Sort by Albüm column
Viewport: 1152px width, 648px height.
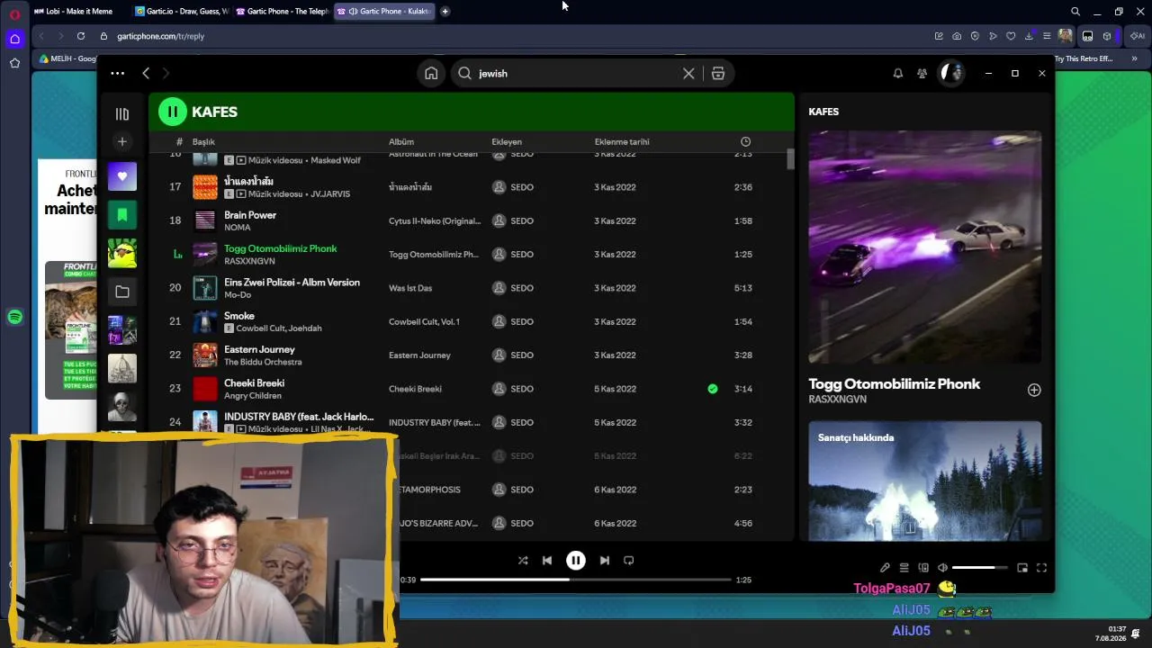401,142
